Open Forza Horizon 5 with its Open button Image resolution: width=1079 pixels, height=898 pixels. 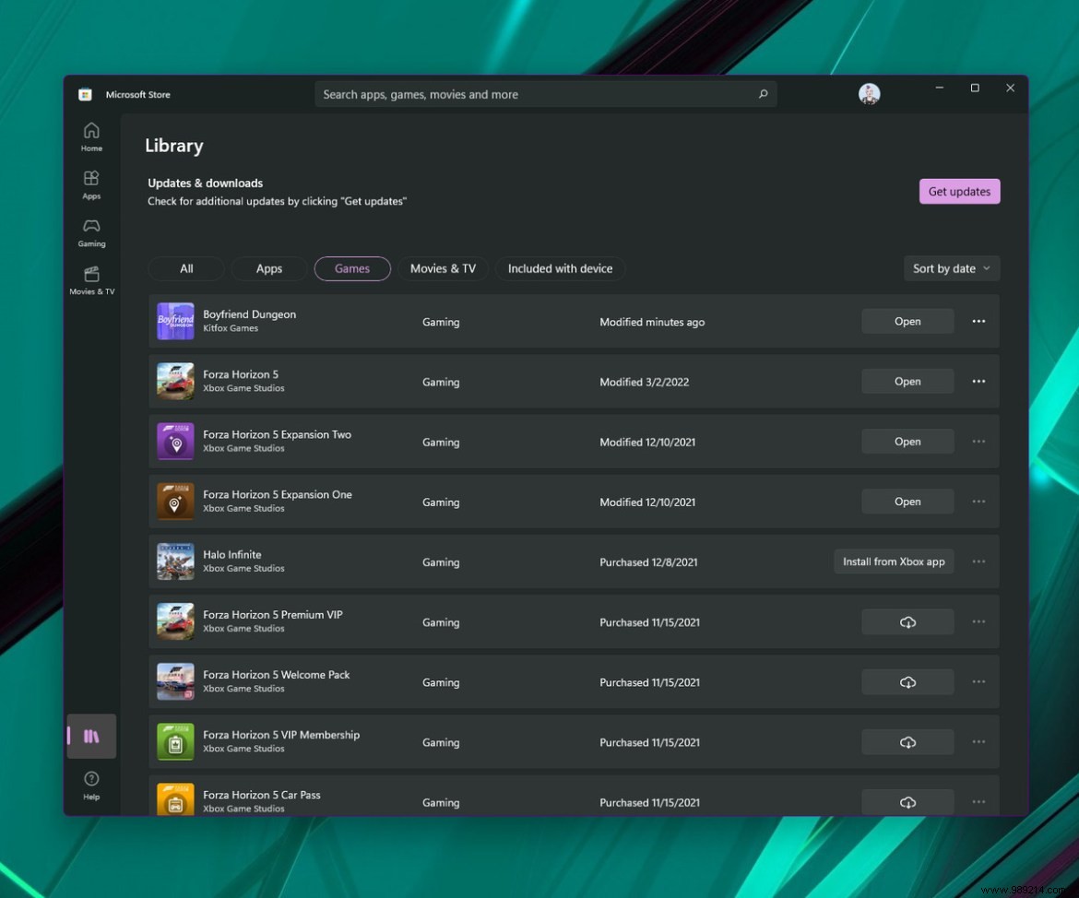click(x=907, y=381)
